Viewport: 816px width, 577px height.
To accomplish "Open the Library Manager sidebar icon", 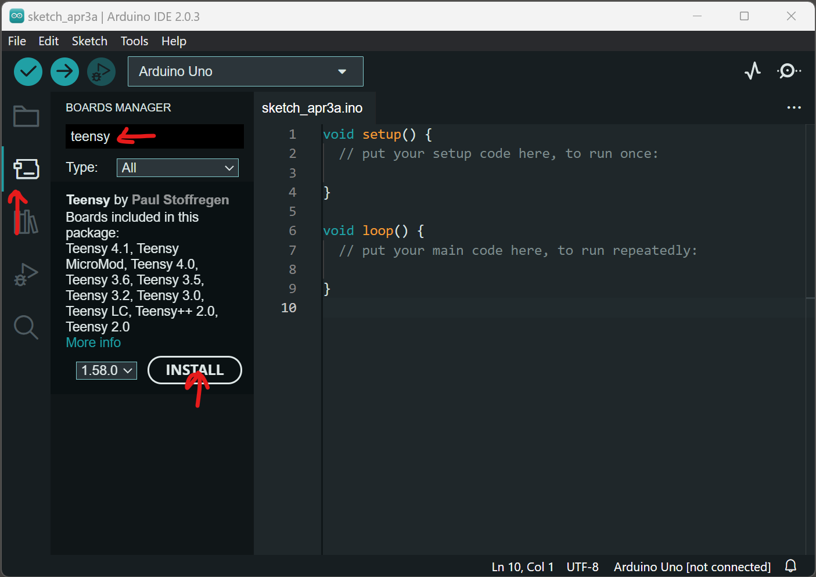I will pos(26,222).
